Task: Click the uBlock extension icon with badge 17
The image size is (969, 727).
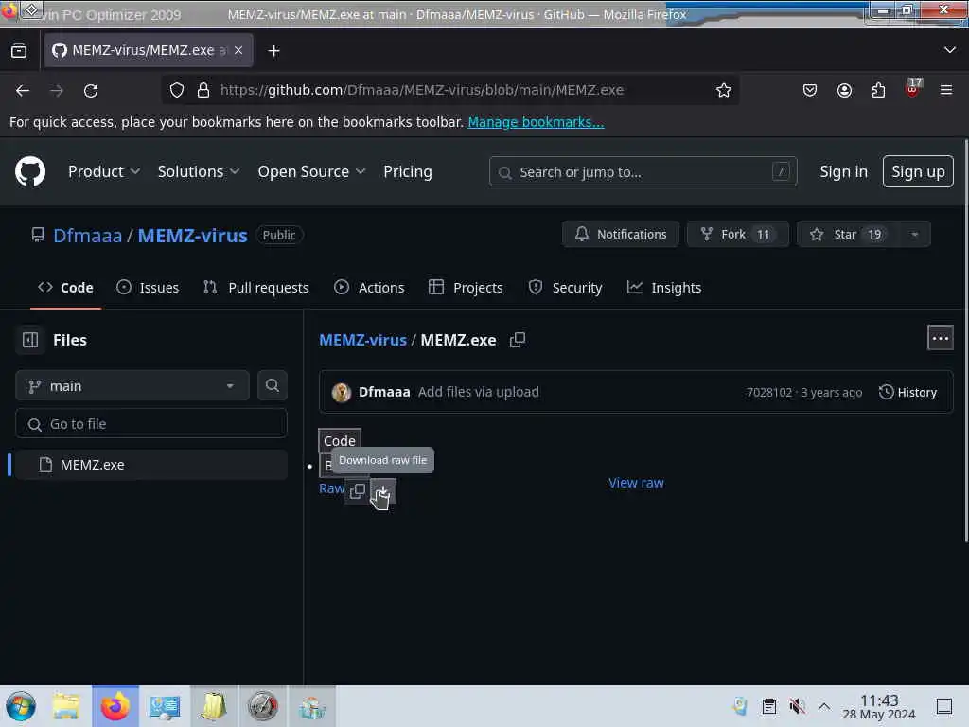Action: point(912,89)
